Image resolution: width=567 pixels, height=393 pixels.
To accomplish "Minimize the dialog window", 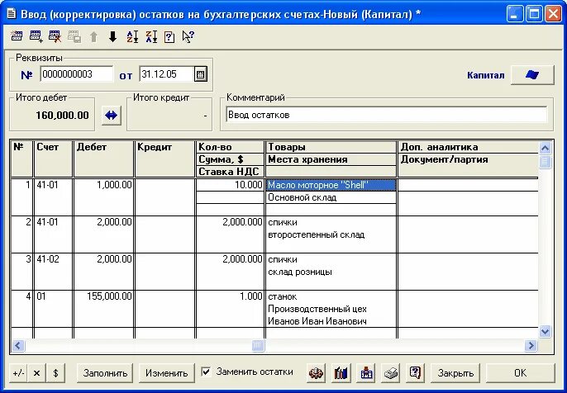I will click(x=515, y=14).
